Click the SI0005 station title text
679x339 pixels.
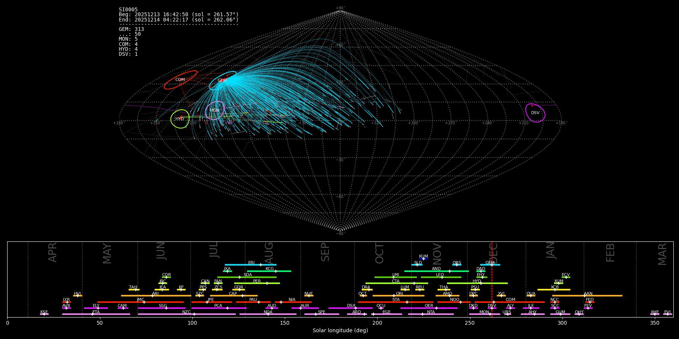[128, 10]
